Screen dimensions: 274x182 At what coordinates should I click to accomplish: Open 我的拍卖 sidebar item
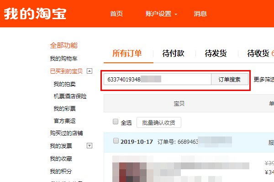64,84
